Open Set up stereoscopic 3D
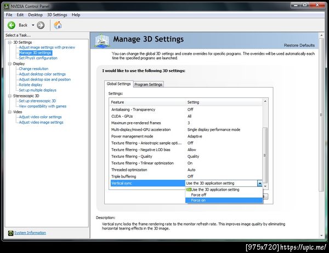329x253 pixels. point(37,101)
